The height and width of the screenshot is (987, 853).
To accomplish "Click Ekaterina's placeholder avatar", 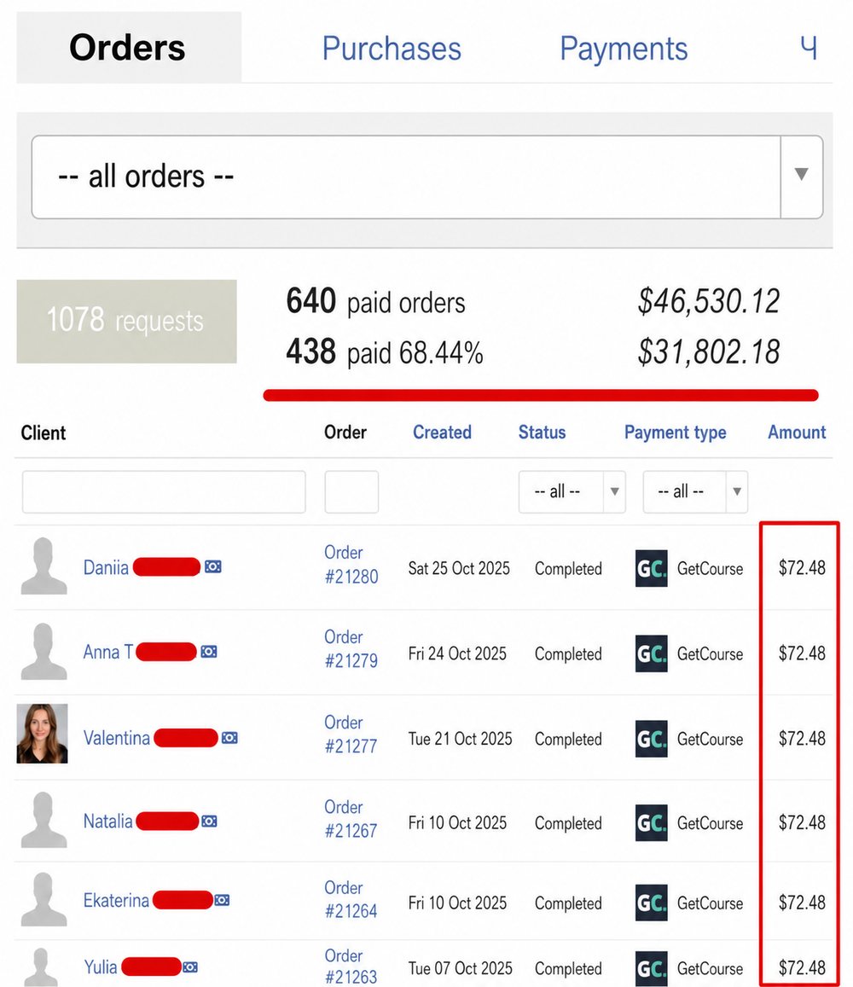I will tap(44, 899).
